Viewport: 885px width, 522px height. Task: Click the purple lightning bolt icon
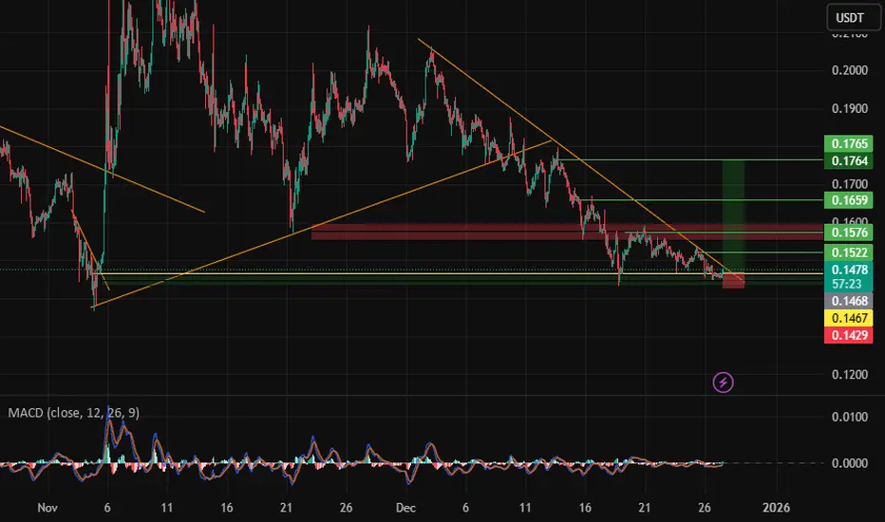point(723,382)
